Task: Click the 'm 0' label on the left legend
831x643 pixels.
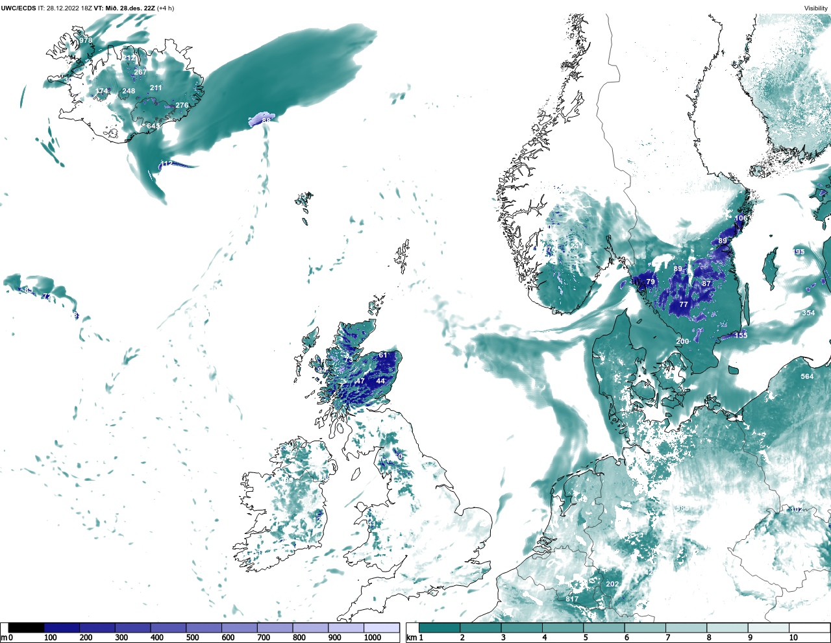Action: [x=7, y=638]
